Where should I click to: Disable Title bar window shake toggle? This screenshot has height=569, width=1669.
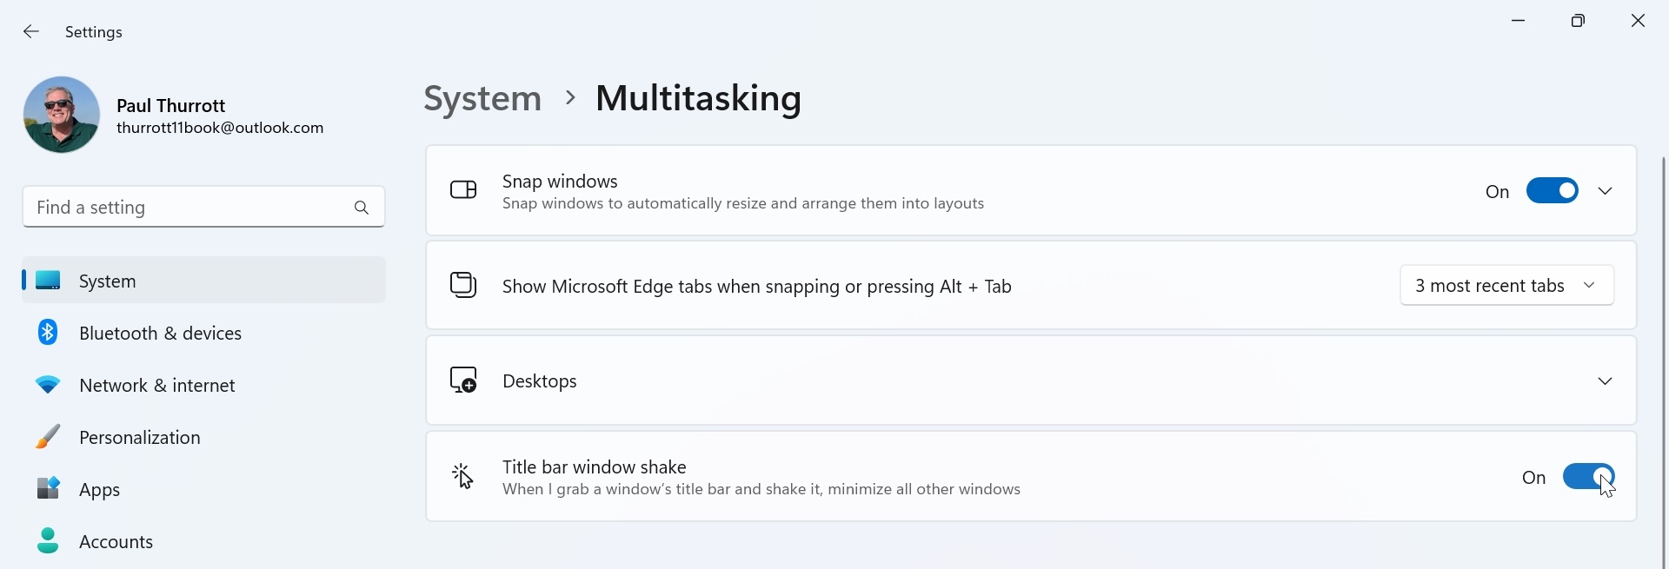pos(1588,477)
